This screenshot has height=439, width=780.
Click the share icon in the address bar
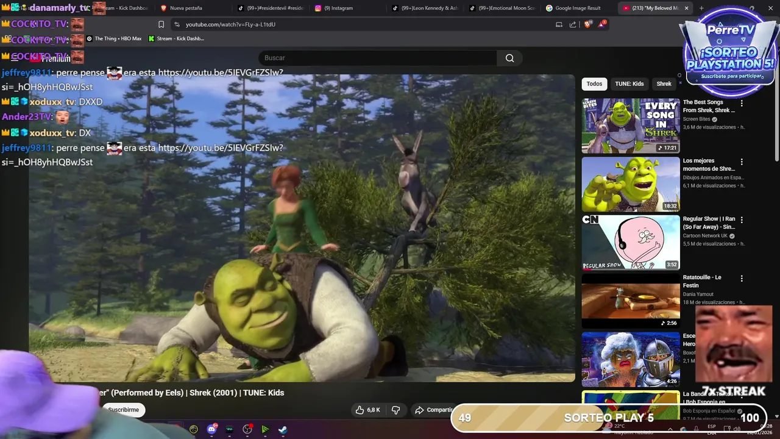[573, 24]
